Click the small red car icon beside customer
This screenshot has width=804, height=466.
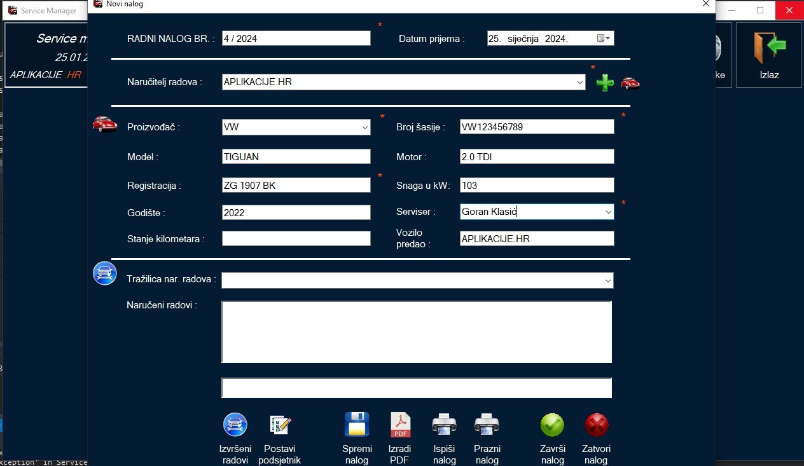pyautogui.click(x=630, y=83)
